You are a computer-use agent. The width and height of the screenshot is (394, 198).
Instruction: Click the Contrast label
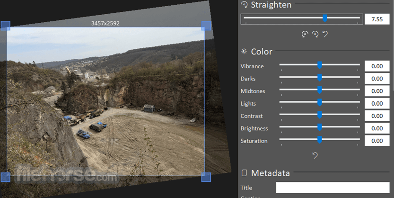(x=252, y=116)
